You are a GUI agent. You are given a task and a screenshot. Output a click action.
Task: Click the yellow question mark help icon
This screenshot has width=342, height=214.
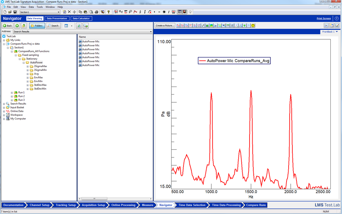[109, 12]
